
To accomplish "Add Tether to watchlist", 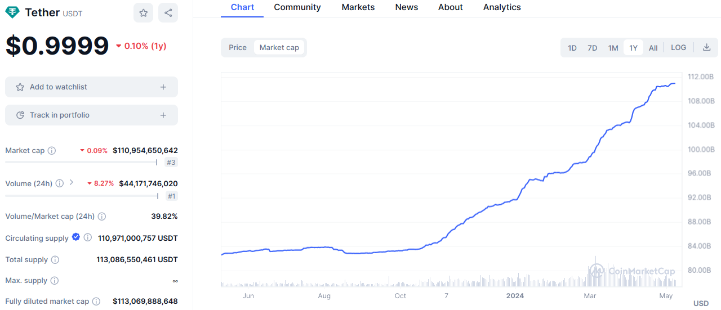I will tap(91, 87).
